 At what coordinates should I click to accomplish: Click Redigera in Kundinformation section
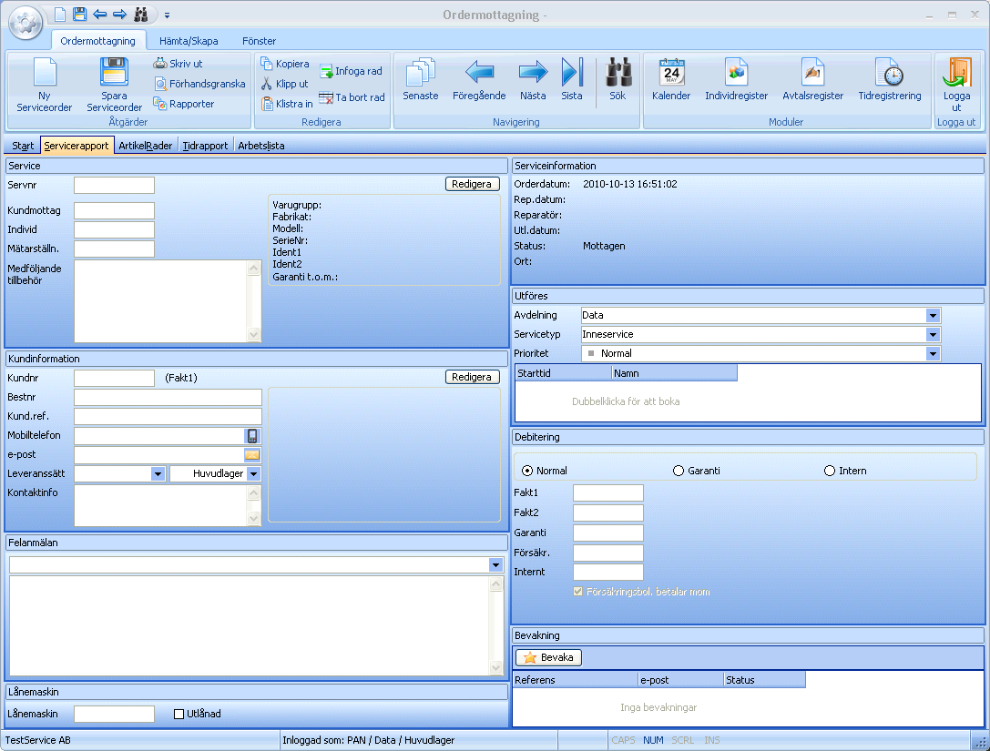click(x=473, y=377)
